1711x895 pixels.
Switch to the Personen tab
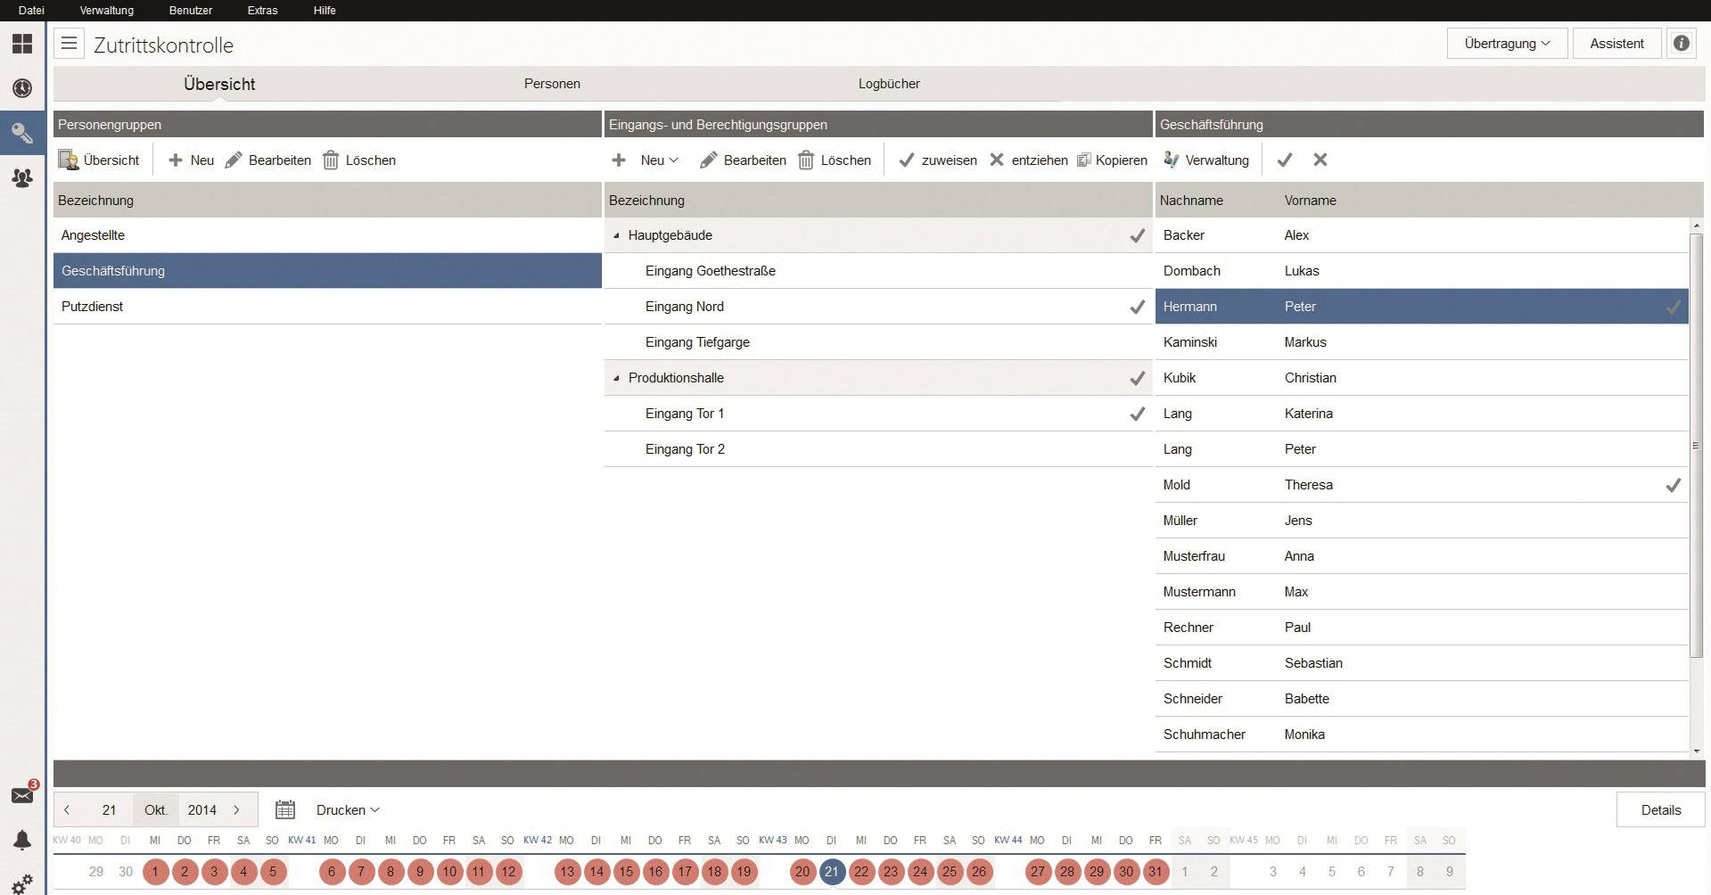pos(552,84)
